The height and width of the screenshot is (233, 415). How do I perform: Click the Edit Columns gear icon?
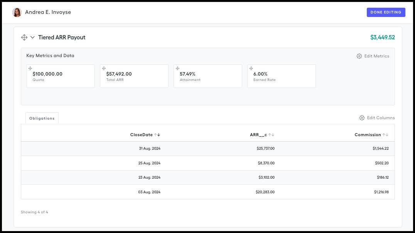click(x=362, y=118)
